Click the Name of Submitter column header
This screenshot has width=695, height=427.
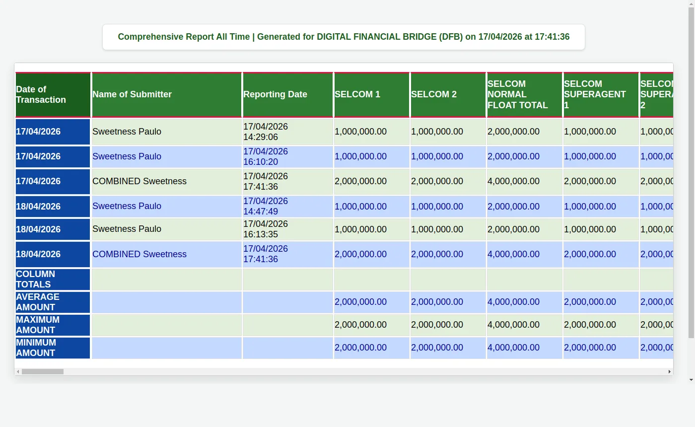point(167,94)
